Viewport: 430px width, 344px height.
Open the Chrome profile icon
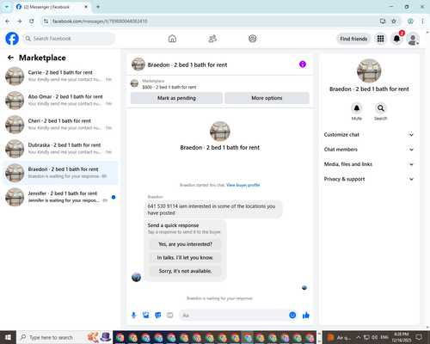pyautogui.click(x=410, y=21)
